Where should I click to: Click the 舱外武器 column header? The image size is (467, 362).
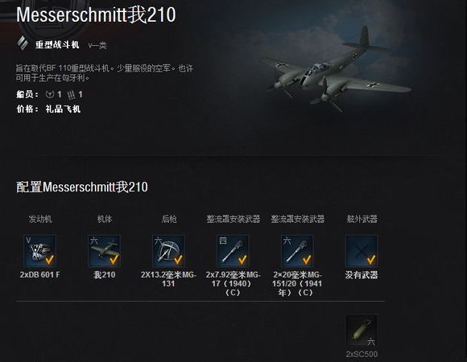[362, 220]
